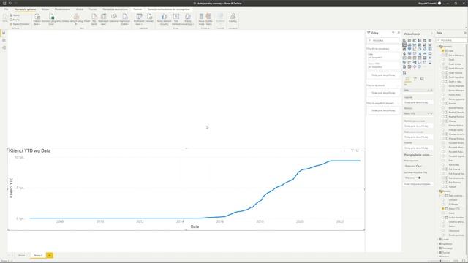This screenshot has height=263, width=468.
Task: Insert a Nowy element wizualny
Action: click(x=164, y=19)
